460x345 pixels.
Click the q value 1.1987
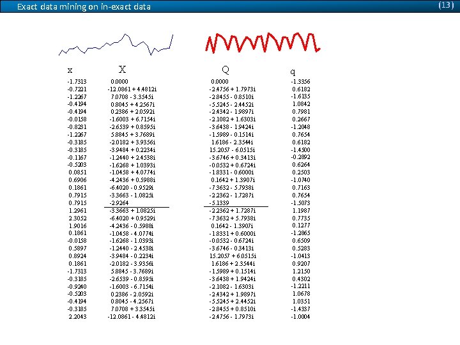301,211
